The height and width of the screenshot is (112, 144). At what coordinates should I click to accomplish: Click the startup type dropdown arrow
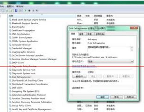click(132, 62)
